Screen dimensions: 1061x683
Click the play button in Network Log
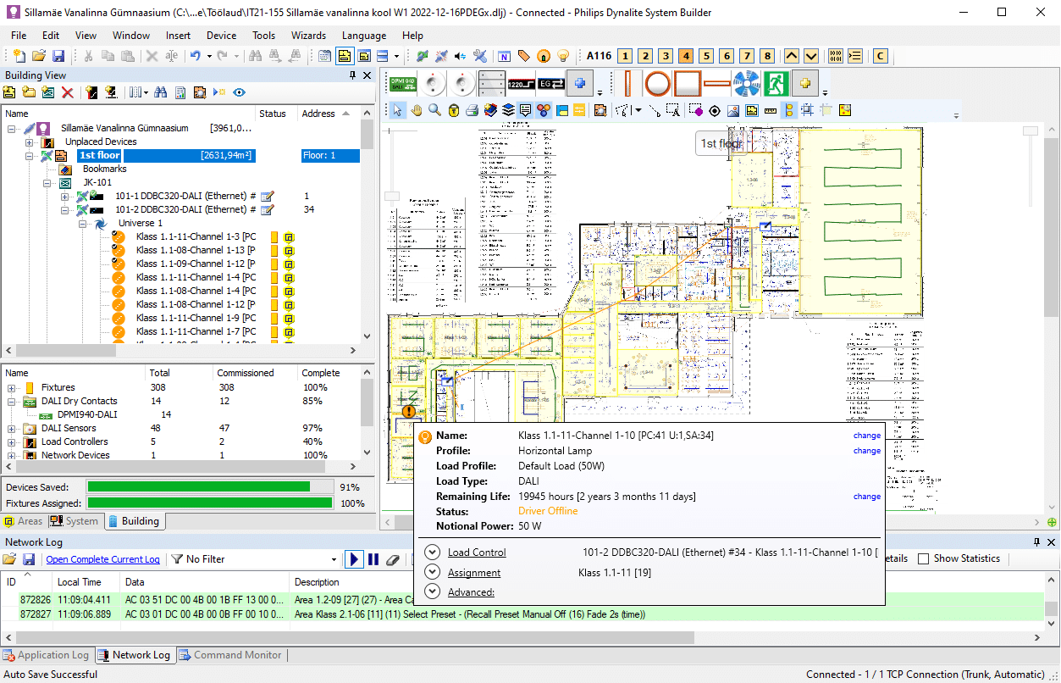tap(354, 559)
